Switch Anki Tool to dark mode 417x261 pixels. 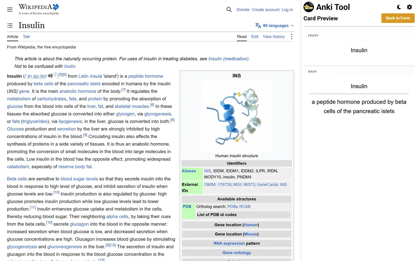[x=399, y=7]
